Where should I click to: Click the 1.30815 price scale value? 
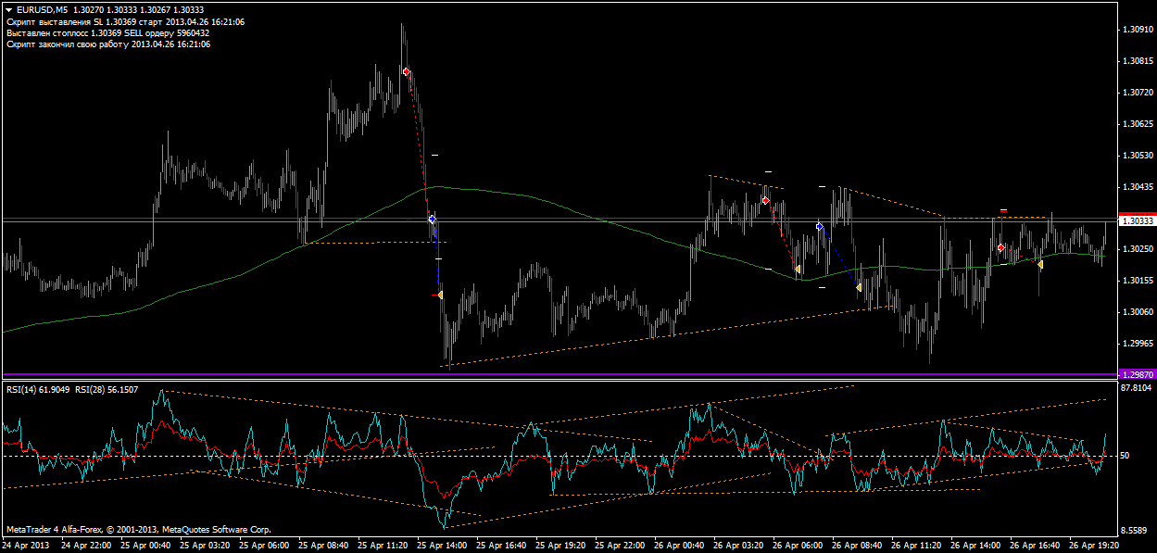(x=1138, y=61)
